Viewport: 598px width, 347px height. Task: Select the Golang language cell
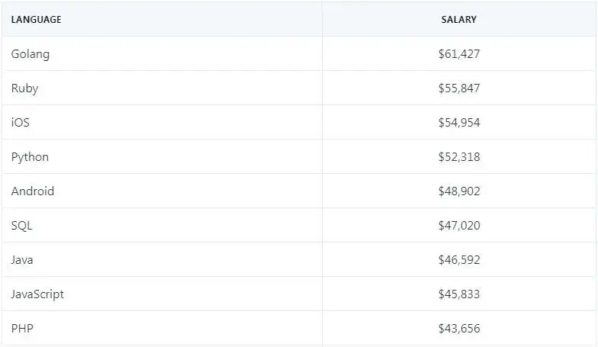tap(31, 54)
